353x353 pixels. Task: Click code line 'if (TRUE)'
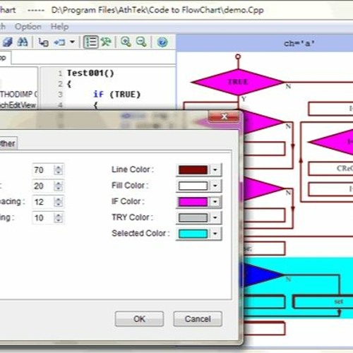coord(116,95)
